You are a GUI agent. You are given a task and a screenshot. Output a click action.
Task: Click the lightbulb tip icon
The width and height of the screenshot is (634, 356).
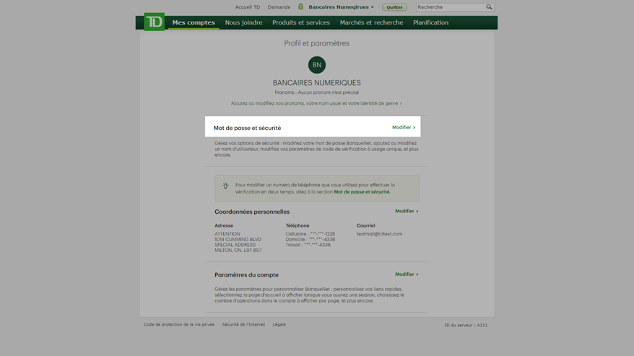[x=225, y=186]
